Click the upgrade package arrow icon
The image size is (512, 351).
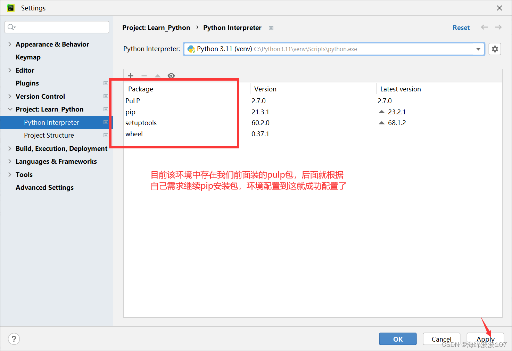pyautogui.click(x=158, y=76)
